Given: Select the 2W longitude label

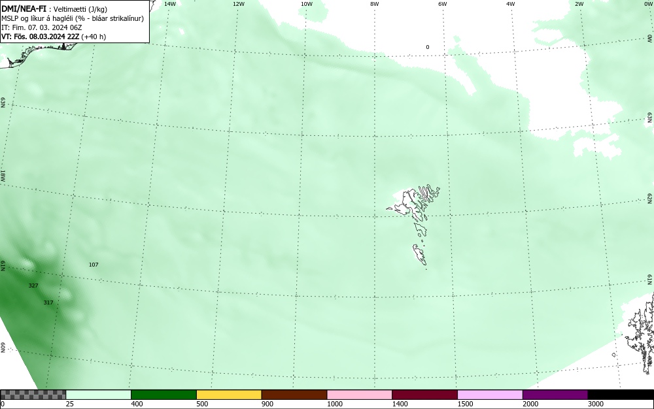Looking at the screenshot, I should point(579,4).
